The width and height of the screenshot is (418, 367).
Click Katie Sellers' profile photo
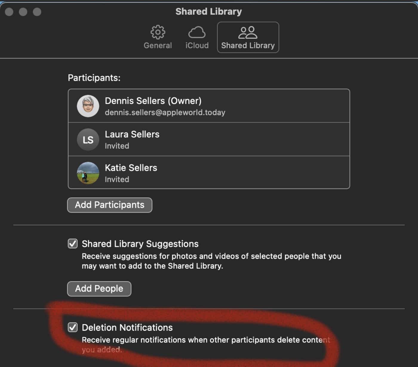coord(88,173)
